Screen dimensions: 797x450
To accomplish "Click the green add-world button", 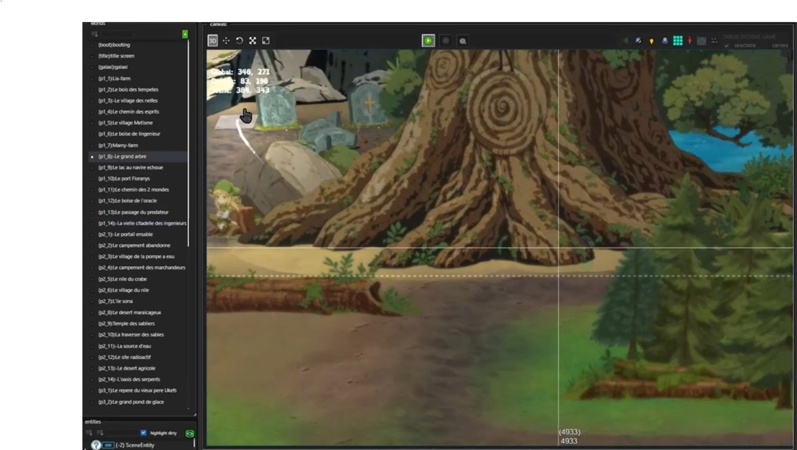I will point(185,34).
